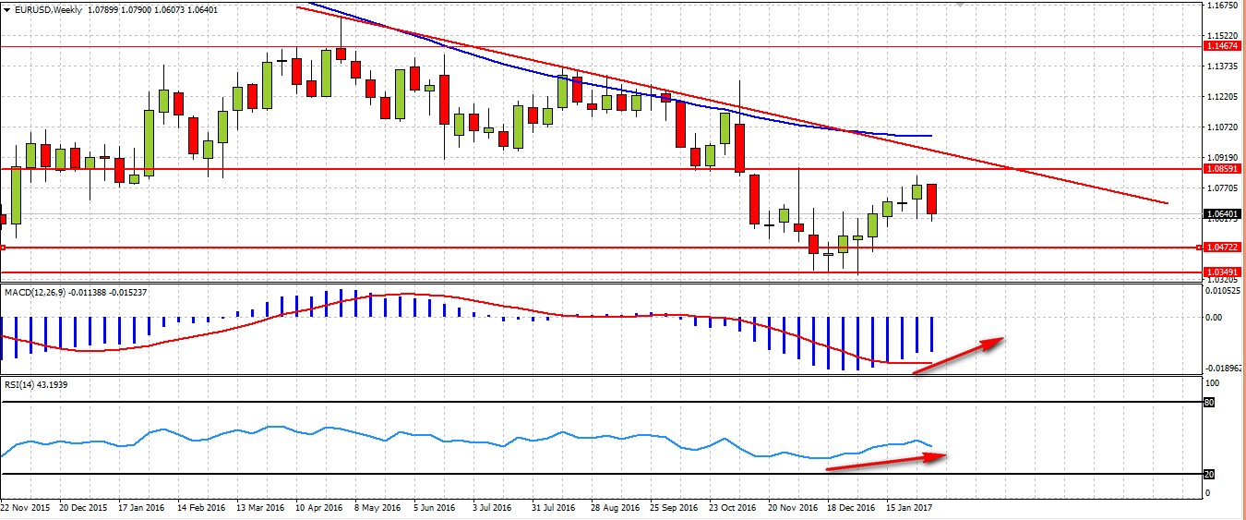Click the left square handle of the 1.04722 line

pyautogui.click(x=4, y=248)
